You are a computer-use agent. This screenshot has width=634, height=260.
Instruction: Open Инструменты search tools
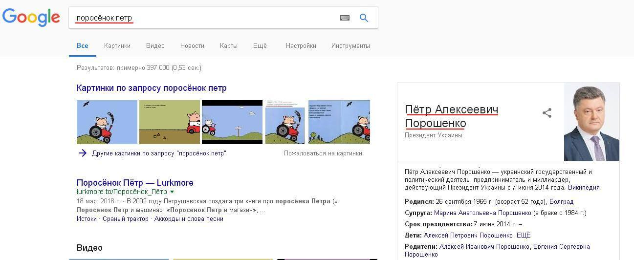350,45
